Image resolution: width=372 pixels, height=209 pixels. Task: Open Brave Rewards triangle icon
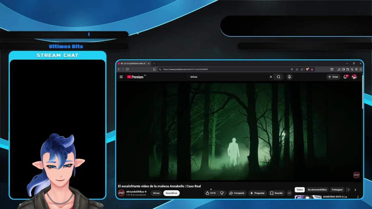pos(312,69)
